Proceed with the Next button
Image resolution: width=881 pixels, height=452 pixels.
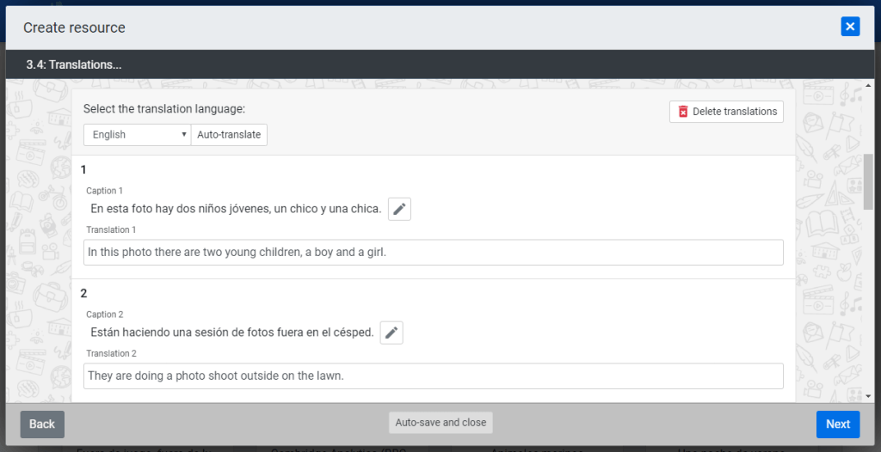click(837, 424)
